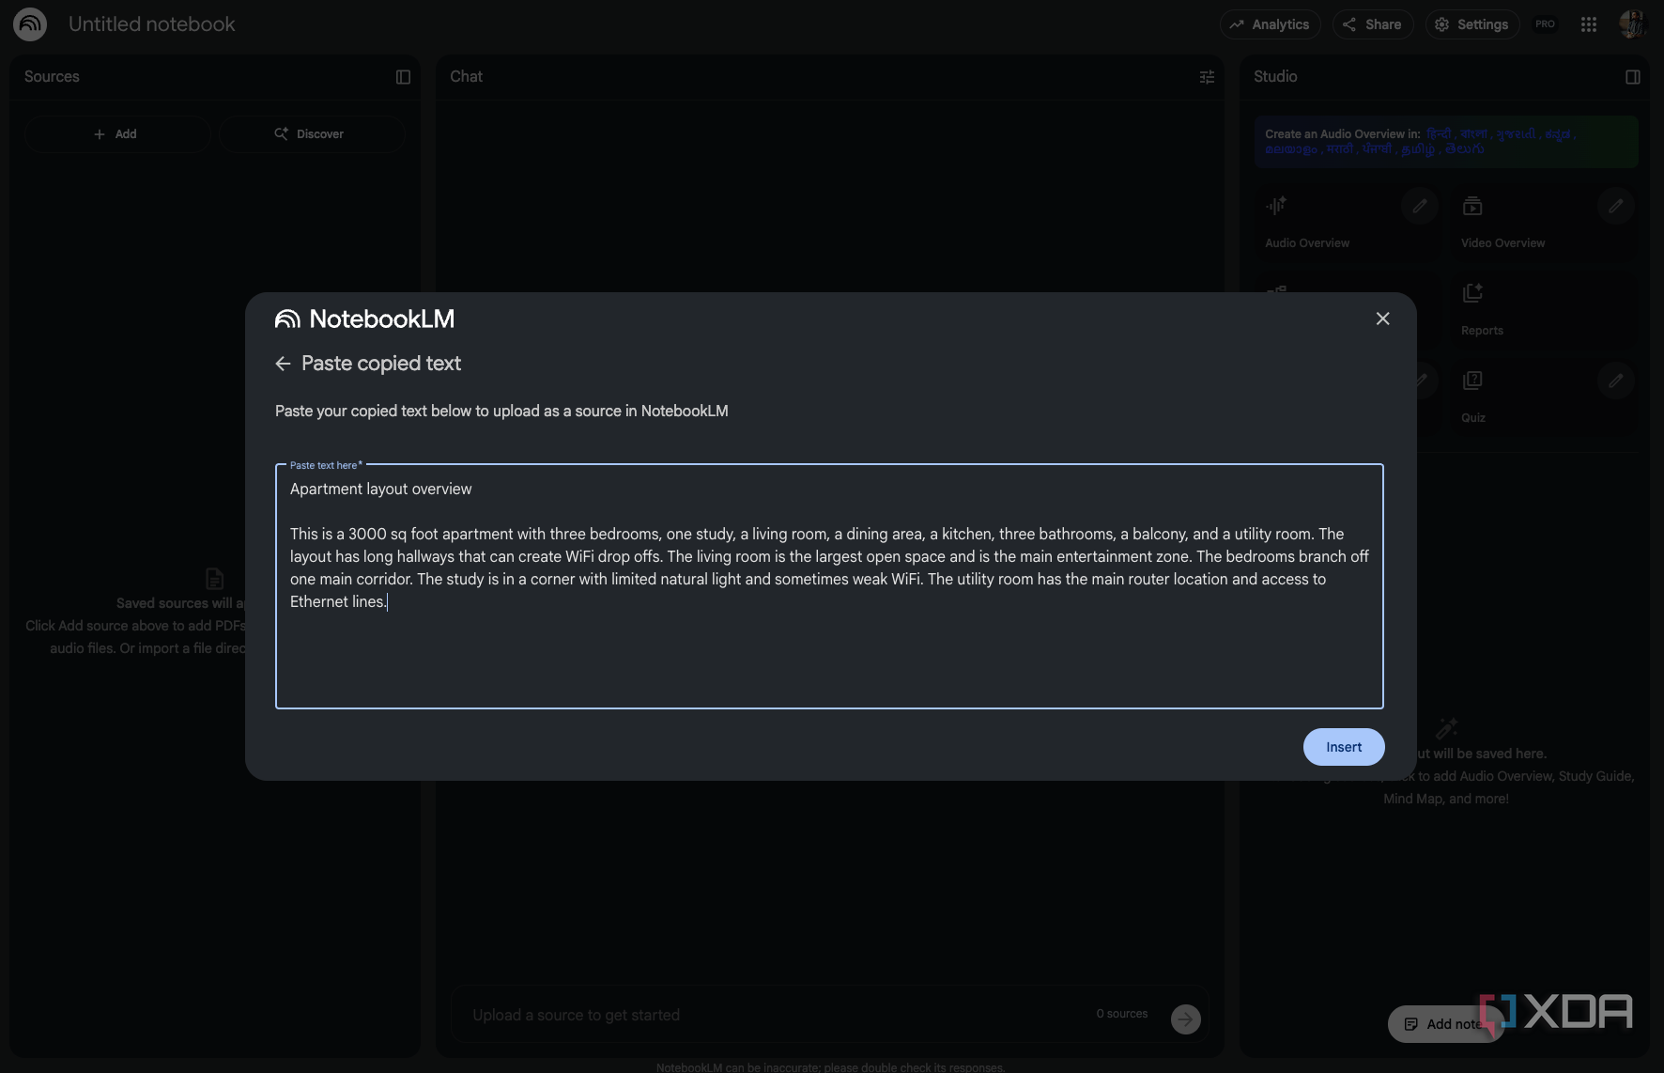
Task: Click the back arrow beside Paste copied text
Action: coord(283,364)
